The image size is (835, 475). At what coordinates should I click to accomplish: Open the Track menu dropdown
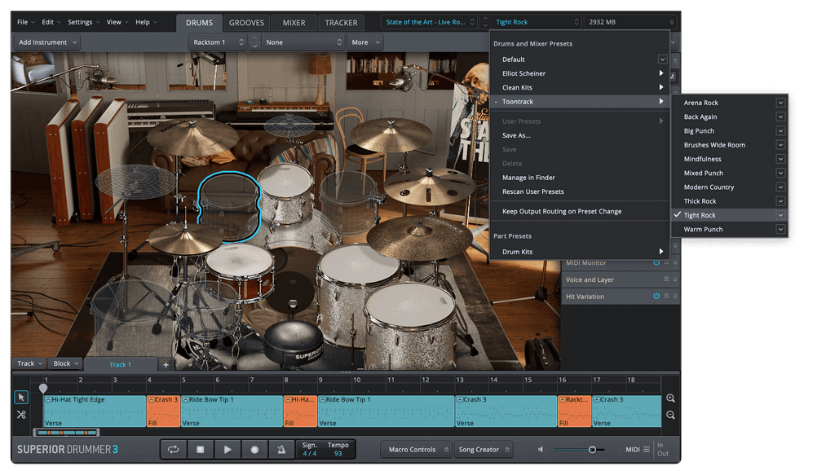[29, 363]
